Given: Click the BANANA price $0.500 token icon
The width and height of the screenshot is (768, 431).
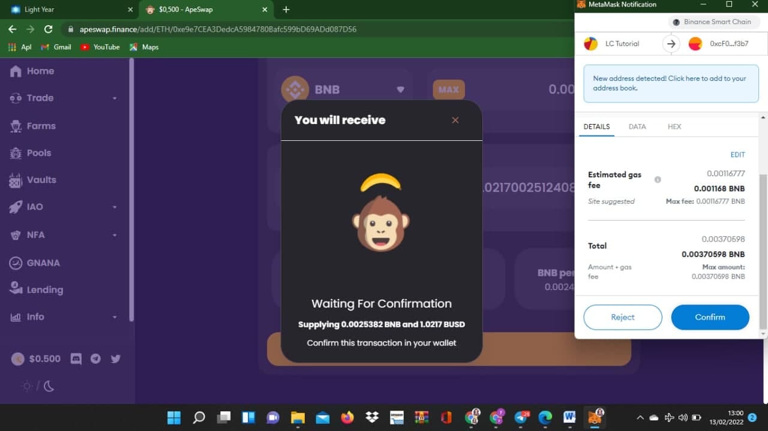Looking at the screenshot, I should [x=18, y=358].
